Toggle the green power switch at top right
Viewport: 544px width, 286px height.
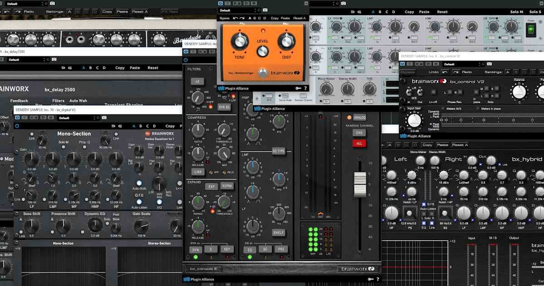(x=532, y=30)
